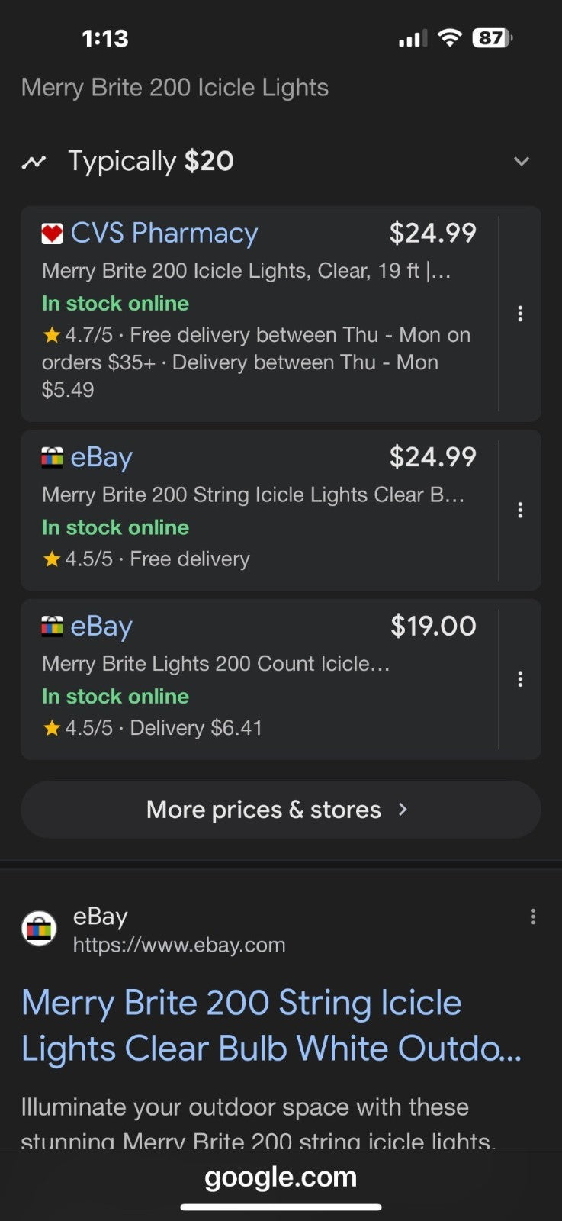Image resolution: width=562 pixels, height=1221 pixels.
Task: Tap the CVS Pharmacy heart logo
Action: click(x=52, y=234)
